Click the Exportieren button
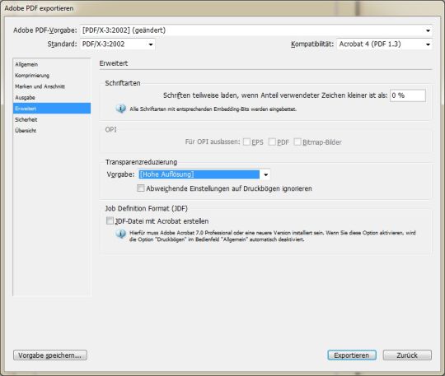Viewport: 445px width, 376px height. click(x=352, y=355)
